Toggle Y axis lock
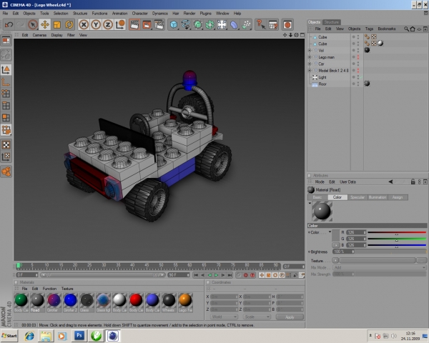The height and width of the screenshot is (343, 429). point(96,25)
